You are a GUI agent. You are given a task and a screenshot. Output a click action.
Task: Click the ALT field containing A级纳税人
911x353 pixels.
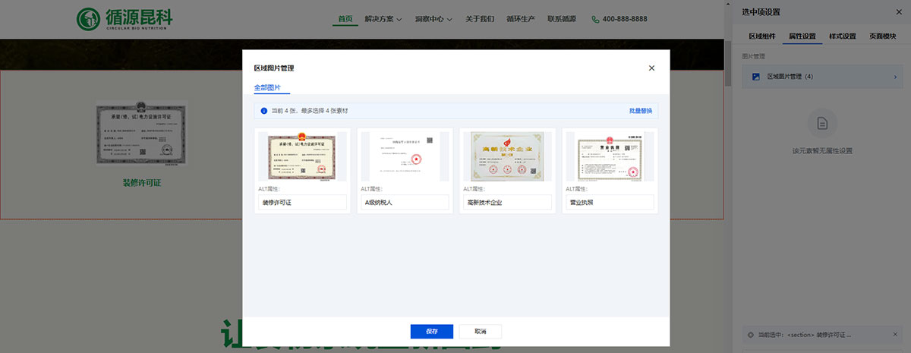coord(405,203)
